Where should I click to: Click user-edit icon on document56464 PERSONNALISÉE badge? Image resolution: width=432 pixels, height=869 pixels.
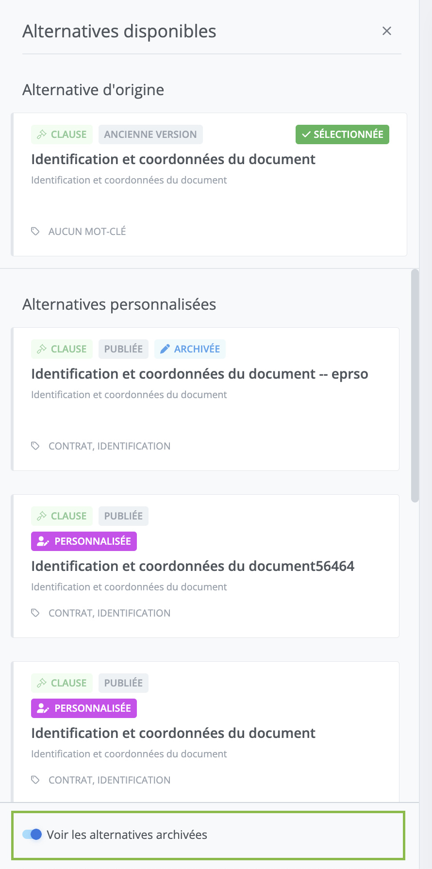(x=43, y=541)
